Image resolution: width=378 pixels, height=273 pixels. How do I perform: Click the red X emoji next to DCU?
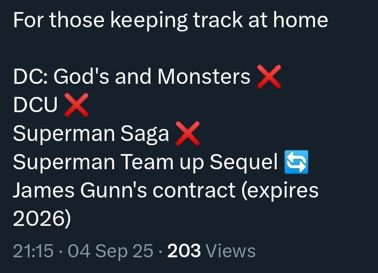click(76, 106)
